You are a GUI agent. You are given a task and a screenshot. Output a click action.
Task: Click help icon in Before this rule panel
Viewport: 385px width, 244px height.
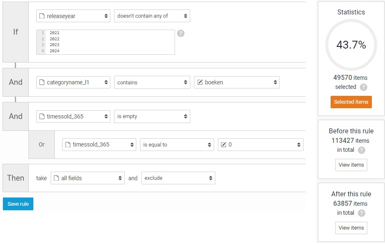click(x=361, y=150)
